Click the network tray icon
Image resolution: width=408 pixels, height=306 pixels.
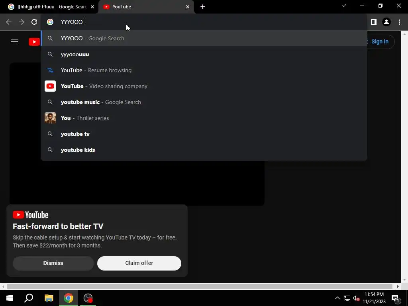pyautogui.click(x=347, y=298)
